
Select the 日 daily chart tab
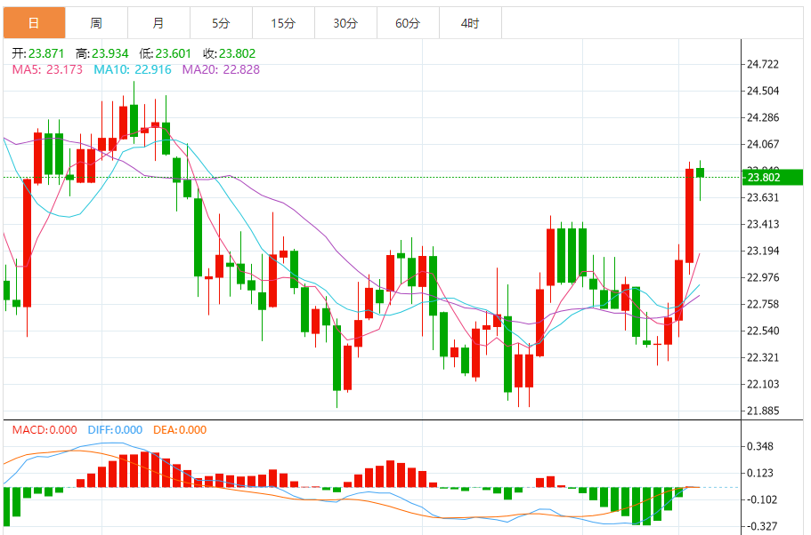coord(34,23)
